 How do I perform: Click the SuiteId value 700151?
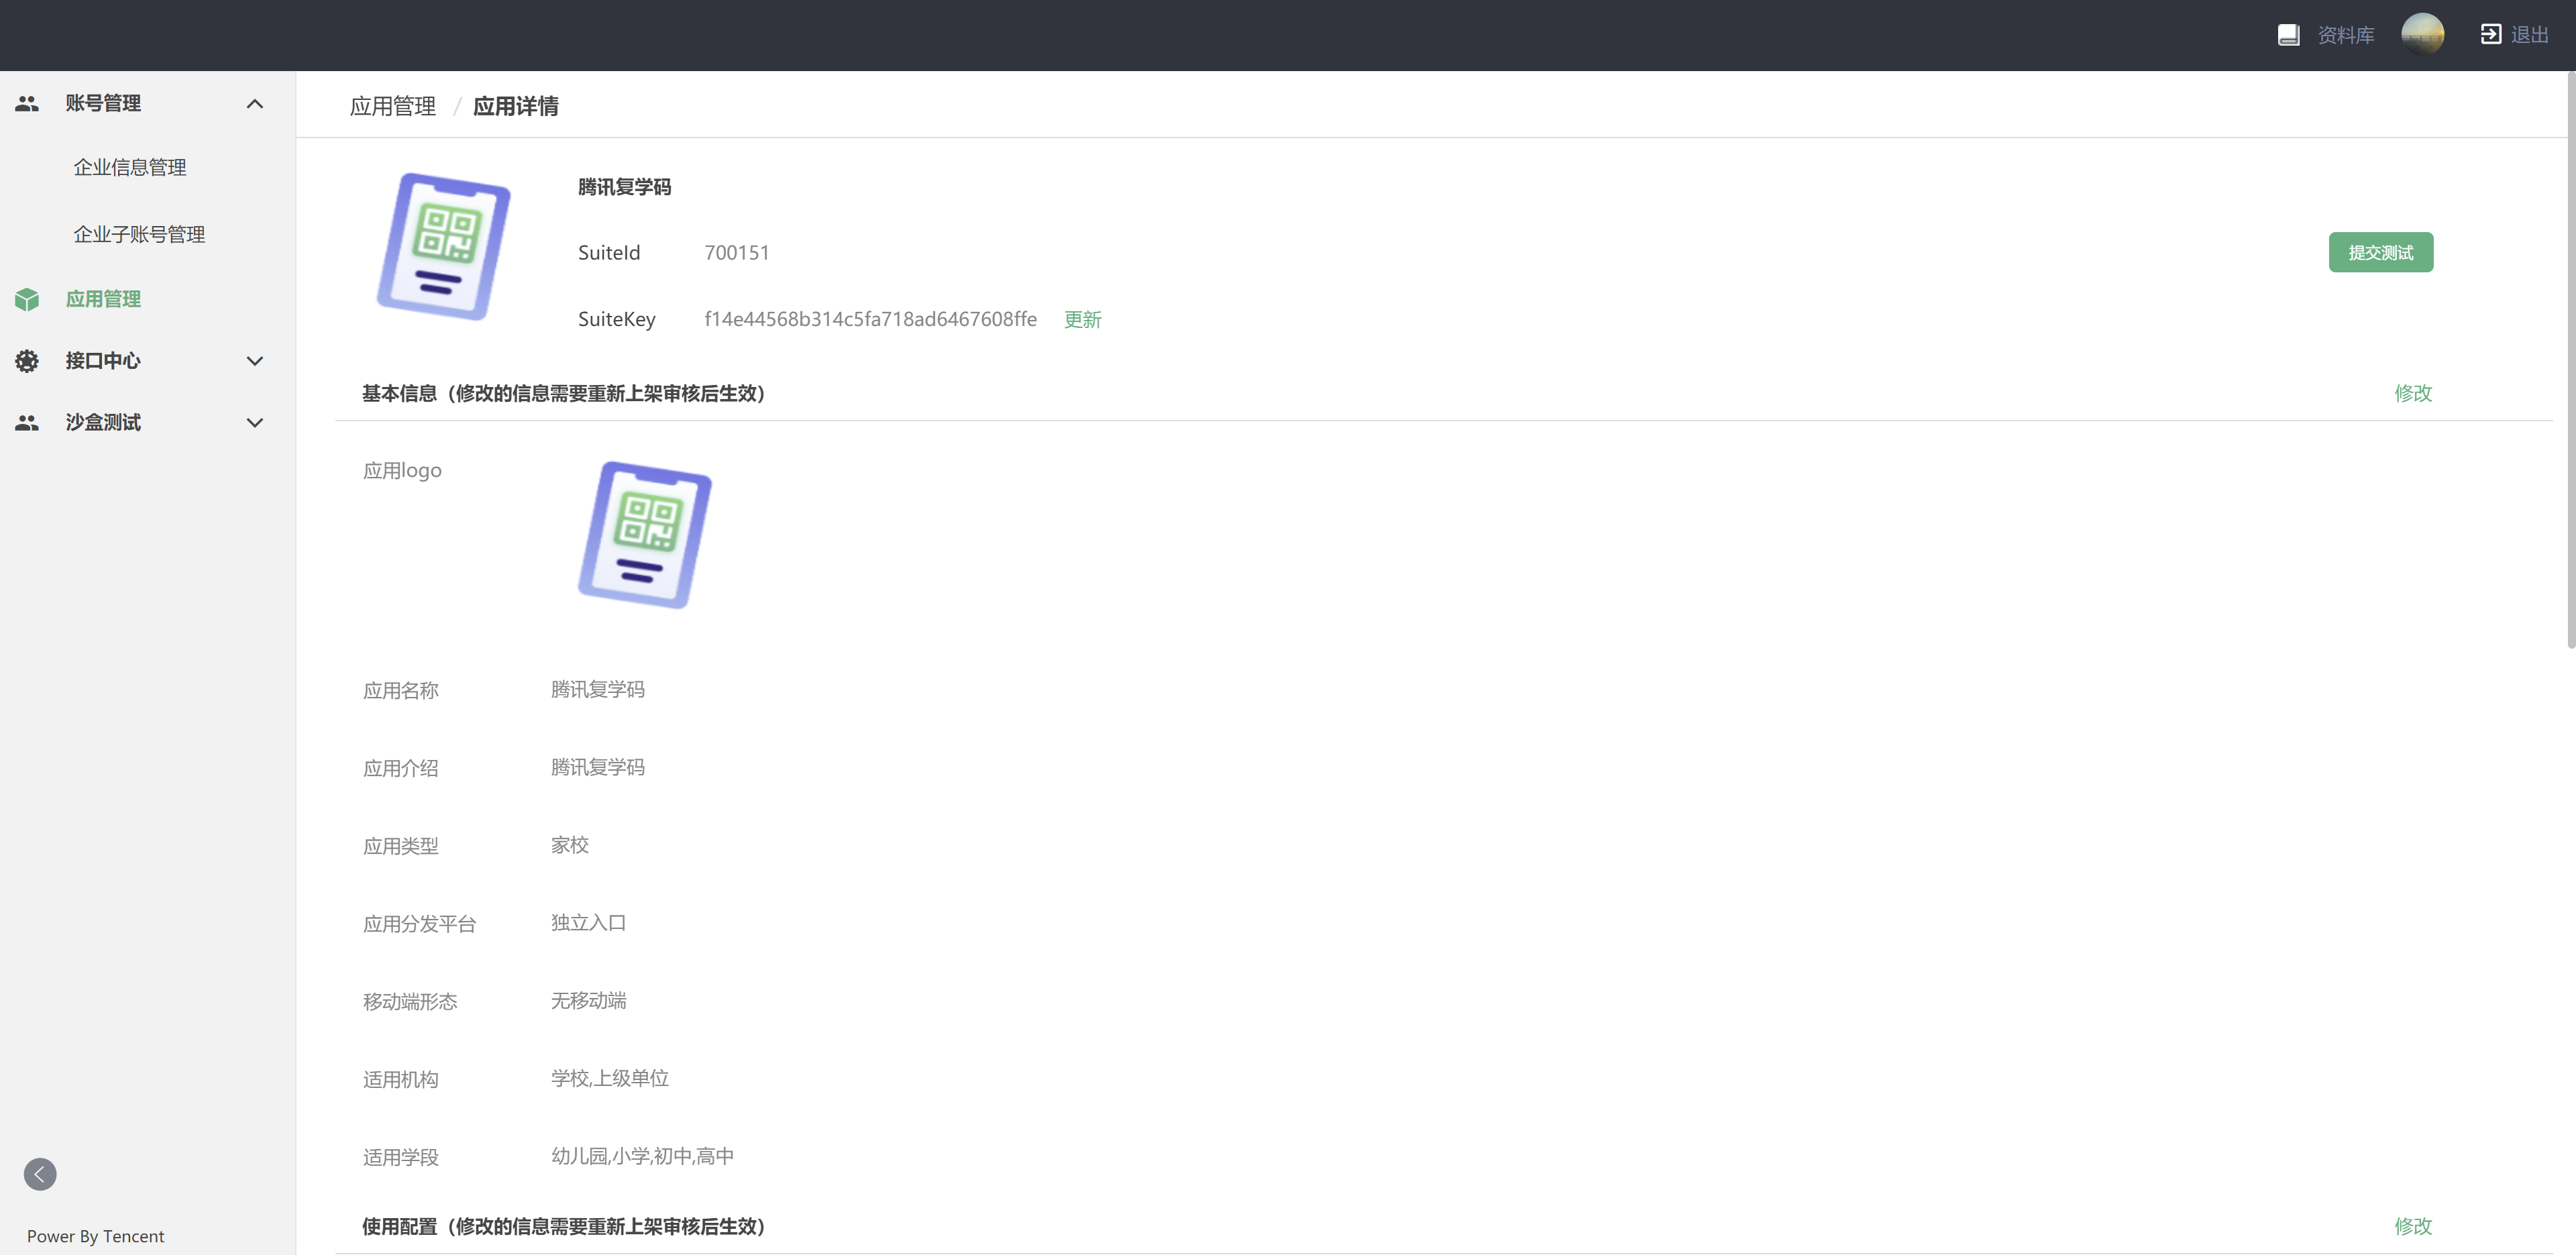coord(737,253)
